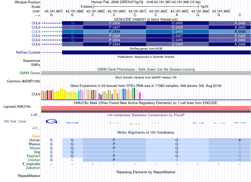Click the N residue in Chicken row
This screenshot has height=182, width=251.
tap(240, 160)
